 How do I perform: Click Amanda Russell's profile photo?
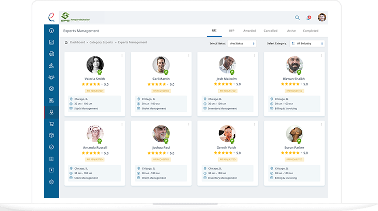click(95, 133)
